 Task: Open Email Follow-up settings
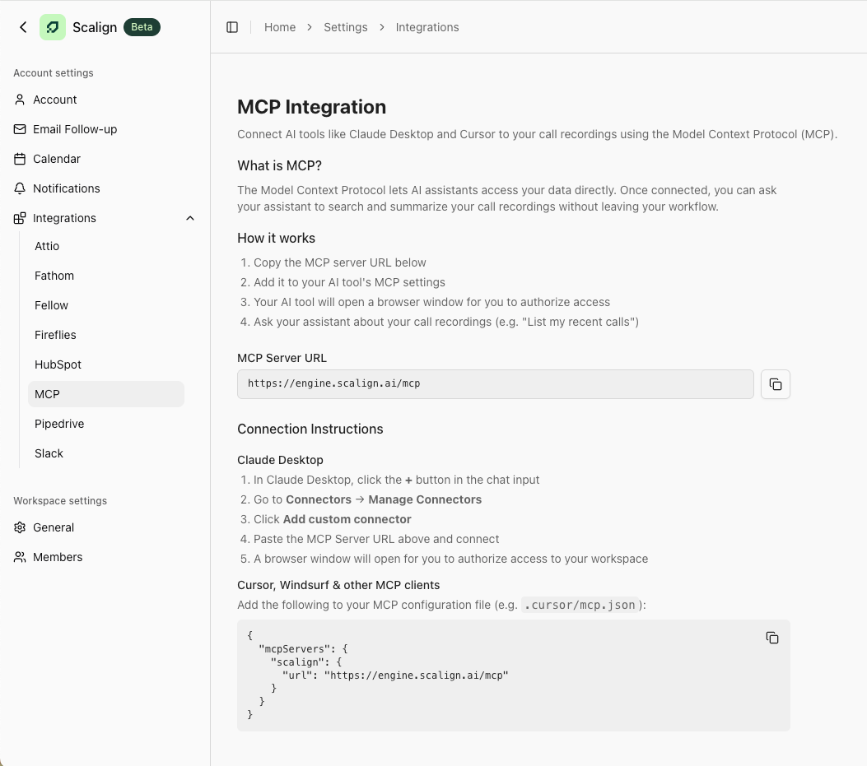(x=75, y=129)
